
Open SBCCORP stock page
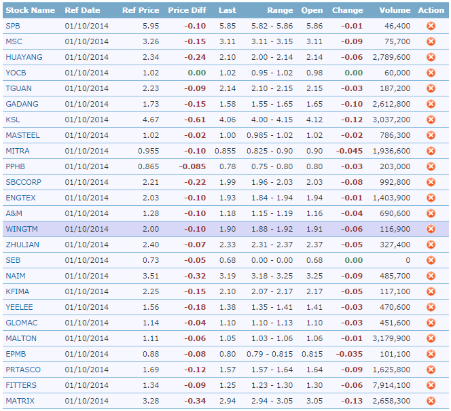(x=24, y=182)
